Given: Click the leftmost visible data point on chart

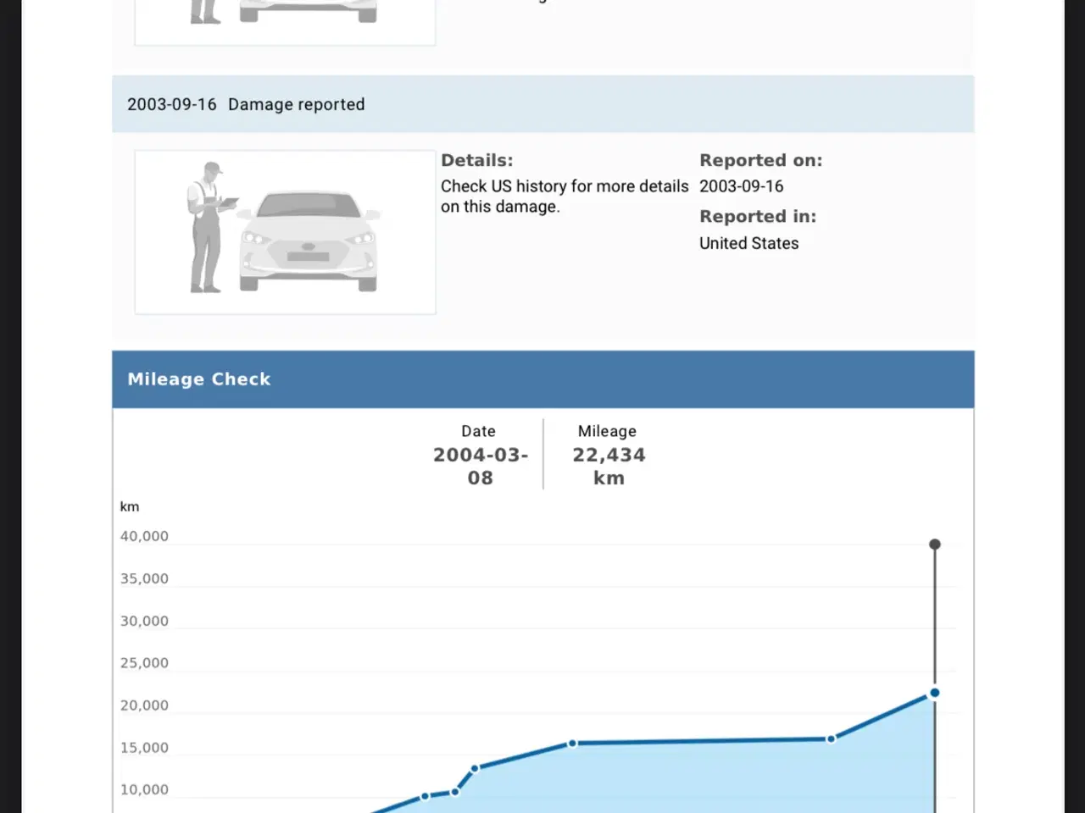Looking at the screenshot, I should tap(426, 796).
